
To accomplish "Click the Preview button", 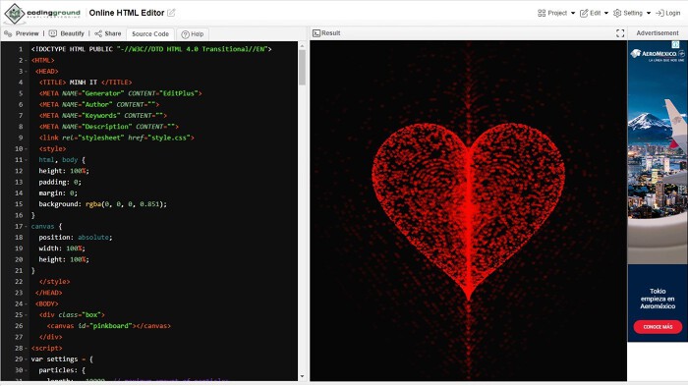I will (21, 33).
